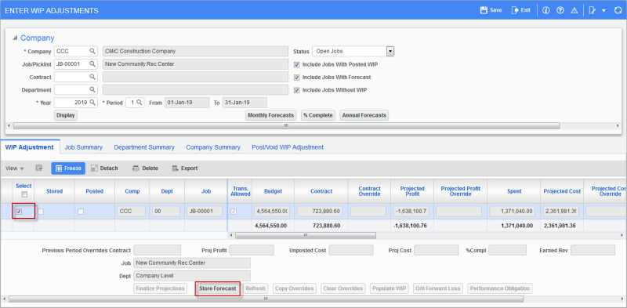The image size is (627, 308).
Task: Click the Projected Profit Override cell
Action: pos(458,212)
